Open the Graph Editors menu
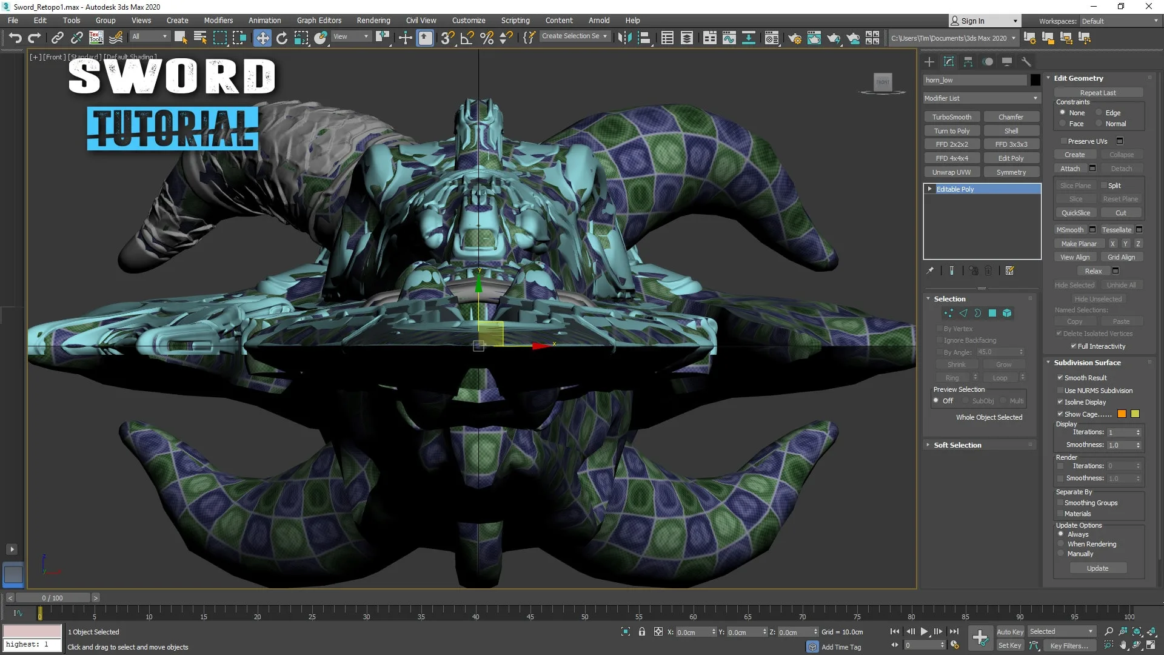 319,20
